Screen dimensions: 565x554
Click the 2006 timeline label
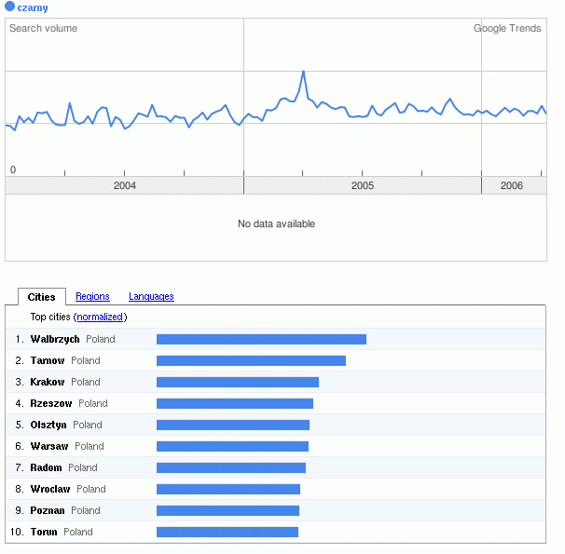[511, 186]
